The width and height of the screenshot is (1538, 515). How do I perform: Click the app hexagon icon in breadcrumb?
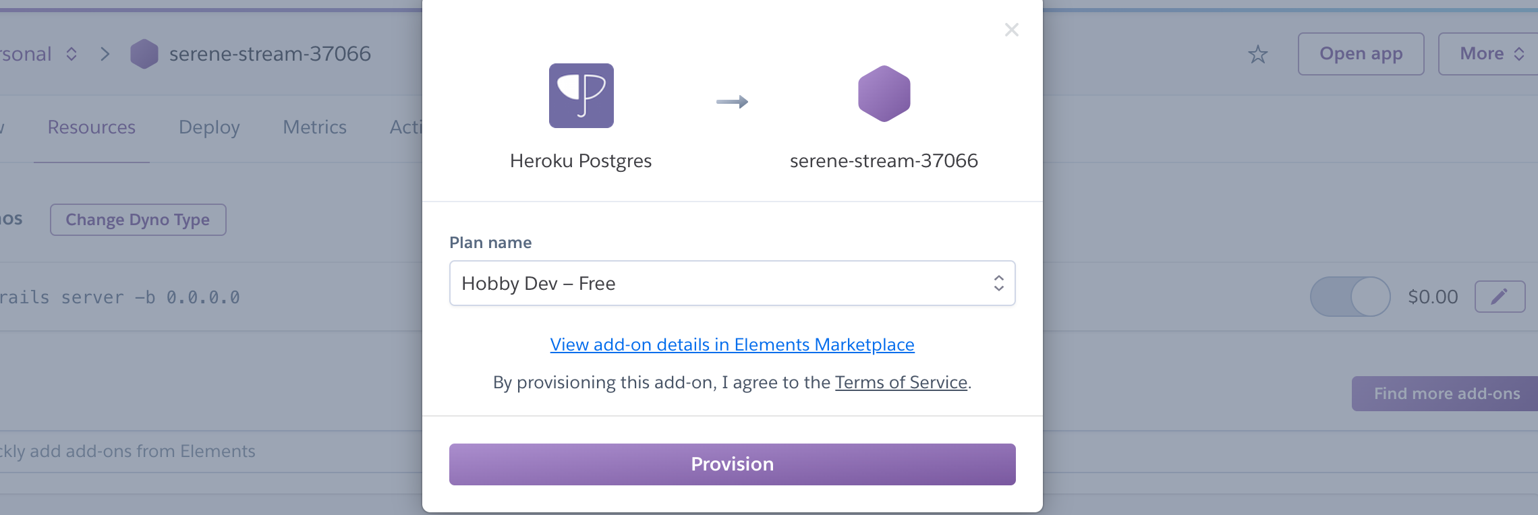click(144, 54)
